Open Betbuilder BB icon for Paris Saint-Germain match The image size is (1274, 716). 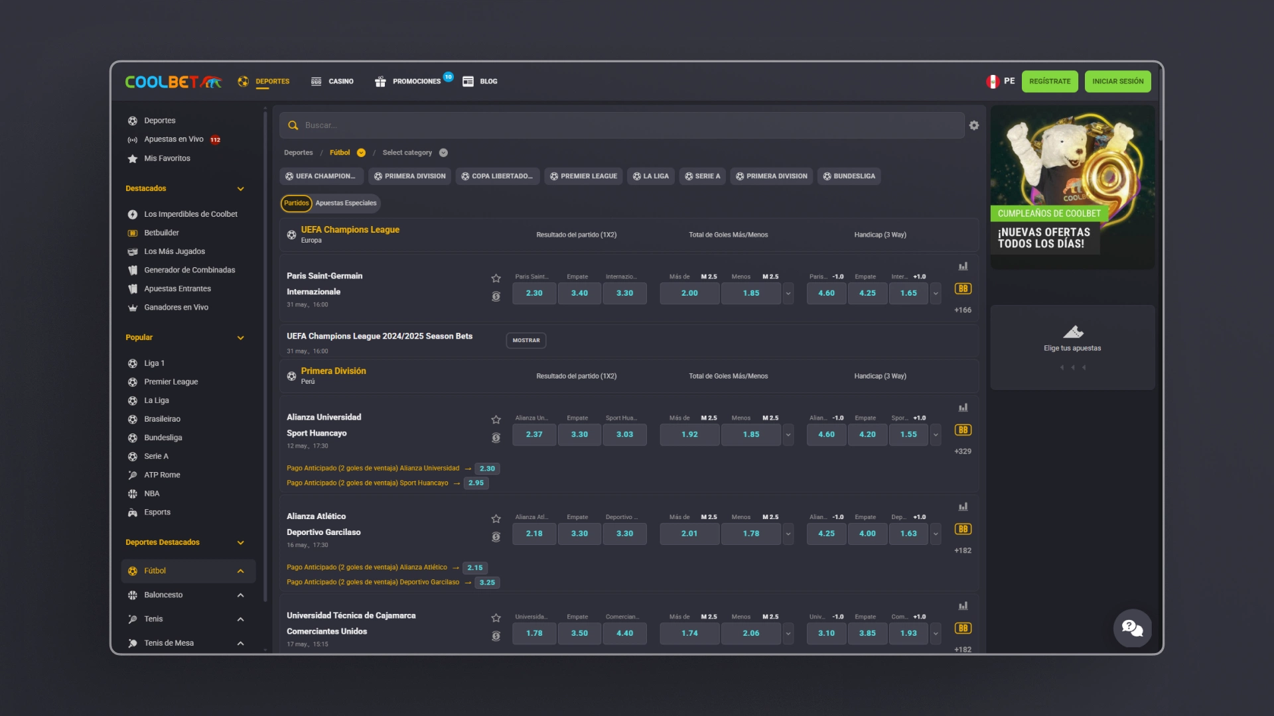pos(963,288)
